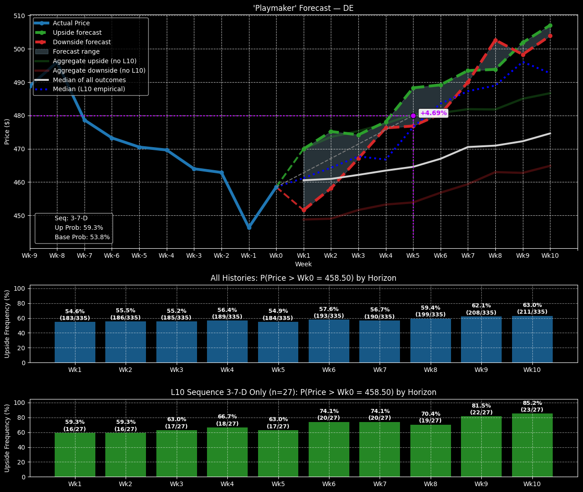
Task: Click the green Wk9 bar in L10 chart
Action: coord(481,446)
